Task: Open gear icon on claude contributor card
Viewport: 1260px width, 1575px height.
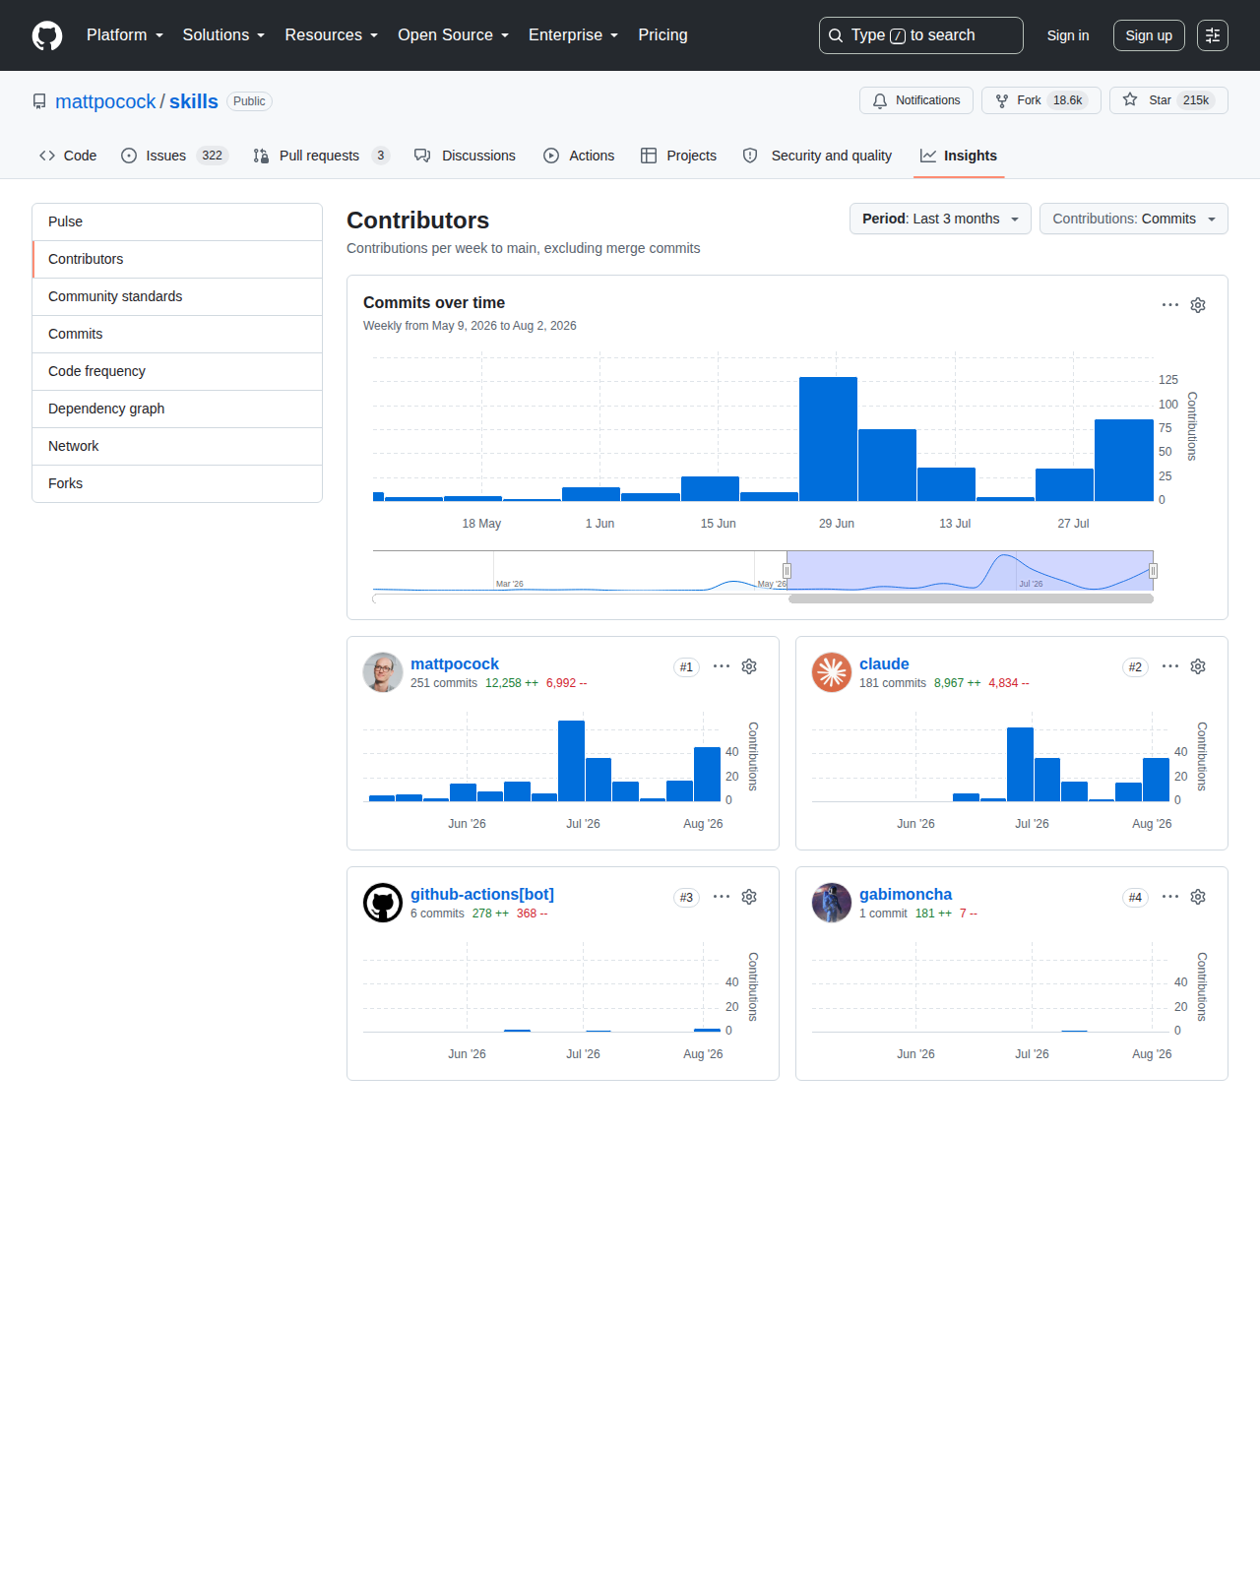Action: [x=1198, y=666]
